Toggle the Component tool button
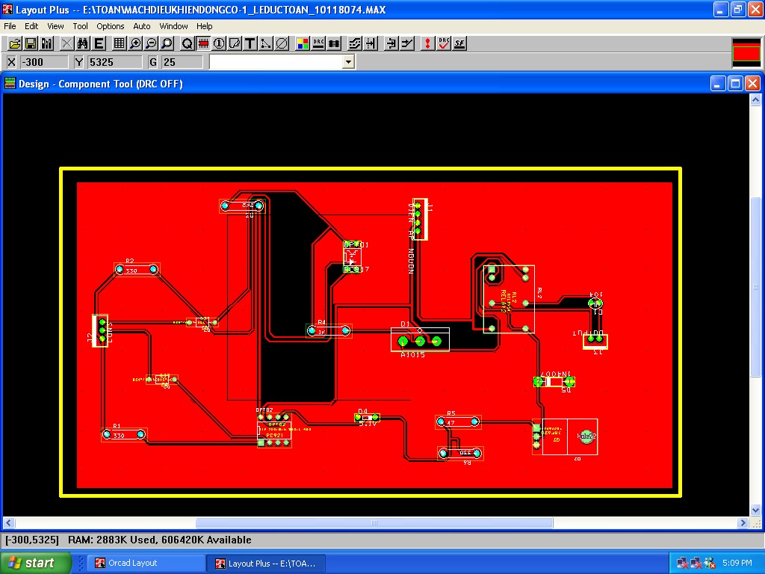 point(202,44)
